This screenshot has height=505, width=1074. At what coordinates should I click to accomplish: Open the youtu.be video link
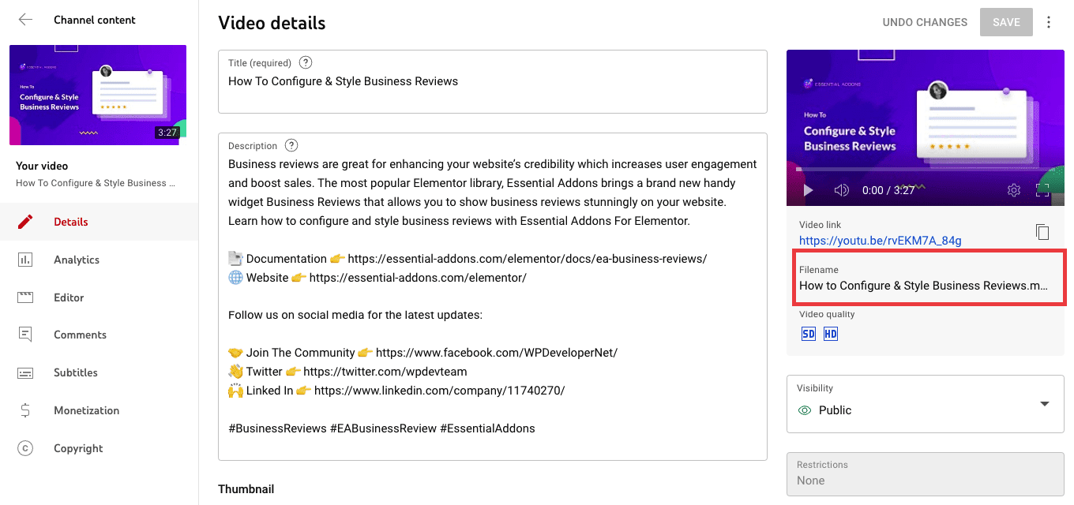coord(880,241)
